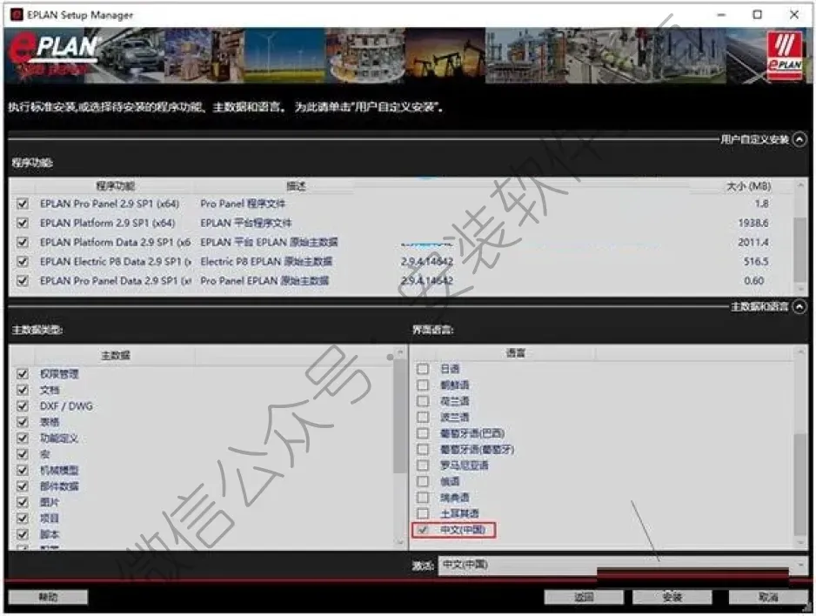Collapse the 用户自定义安装 section
Image resolution: width=816 pixels, height=616 pixels.
pyautogui.click(x=799, y=139)
